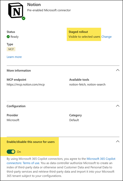Open Microsoft 365 Copilot connectors Terms of use
Image resolution: width=123 pixels, height=181 pixels.
click(61, 161)
